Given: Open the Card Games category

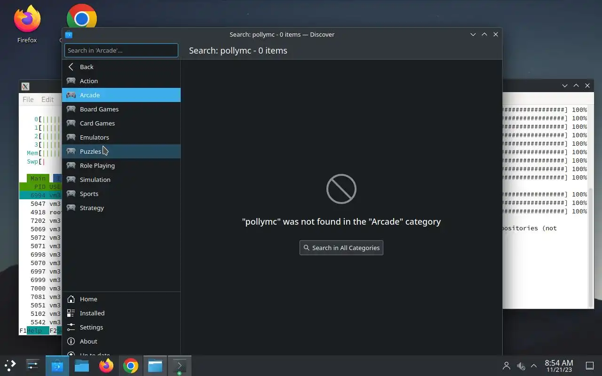Looking at the screenshot, I should (x=121, y=123).
